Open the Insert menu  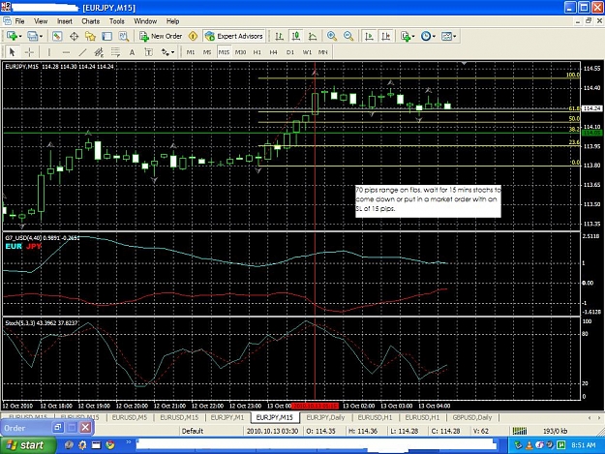(65, 21)
